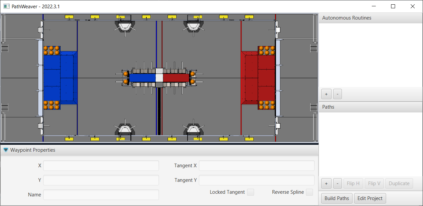Click the Duplicate button
Image resolution: width=423 pixels, height=206 pixels.
399,183
